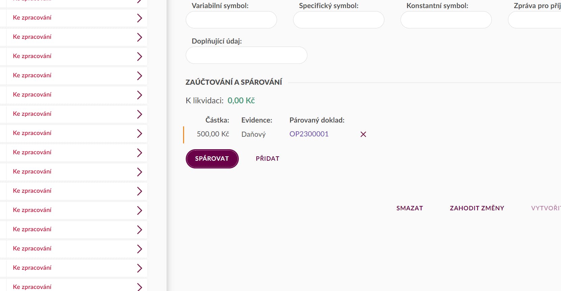Click the ZAÚČTOVÁNÍ A SPÁROVÁNÍ section heading
This screenshot has height=291, width=561.
pyautogui.click(x=234, y=82)
